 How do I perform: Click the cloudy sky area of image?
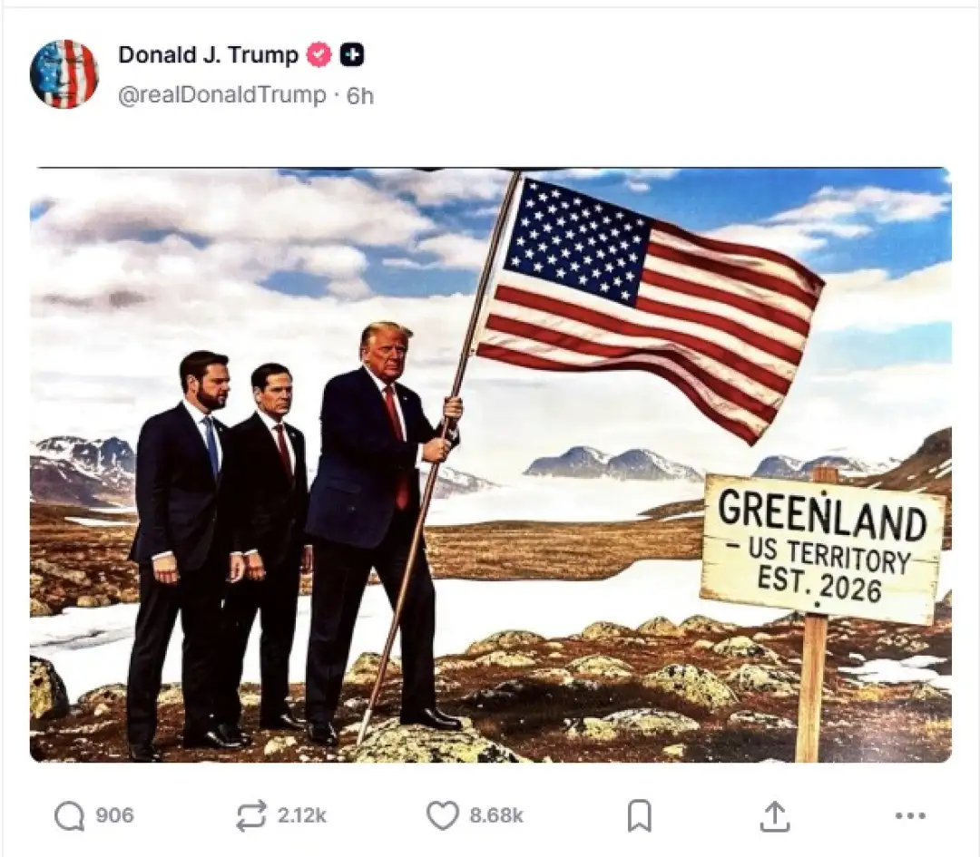pyautogui.click(x=250, y=262)
